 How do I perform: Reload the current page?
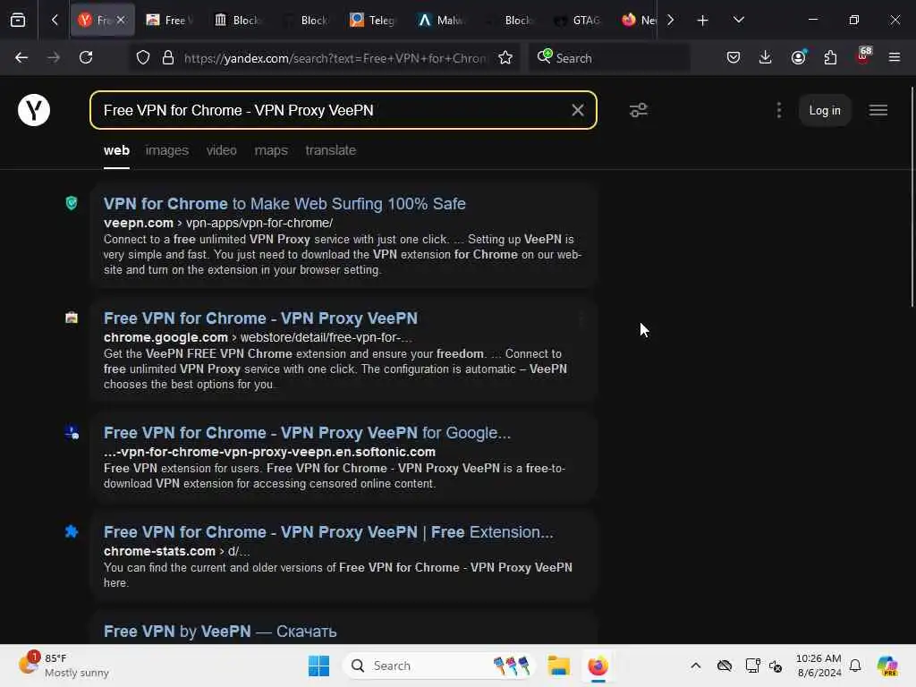point(86,58)
